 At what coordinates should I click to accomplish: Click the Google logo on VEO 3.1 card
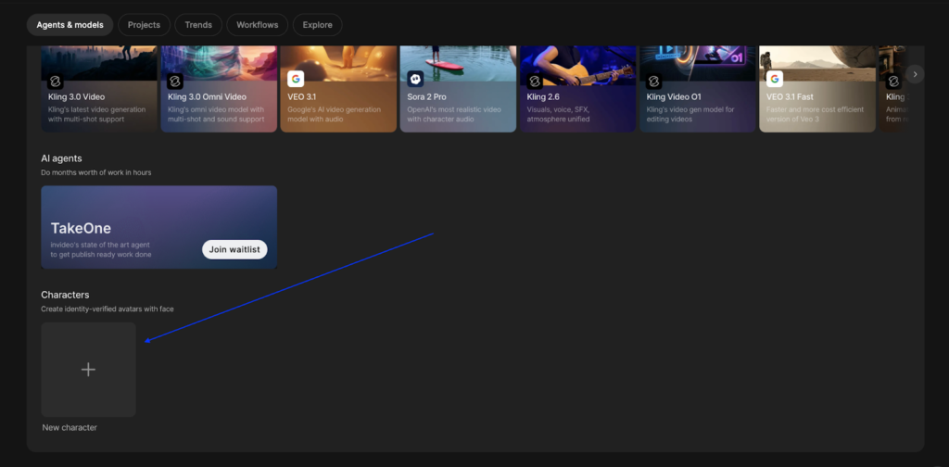(x=296, y=79)
